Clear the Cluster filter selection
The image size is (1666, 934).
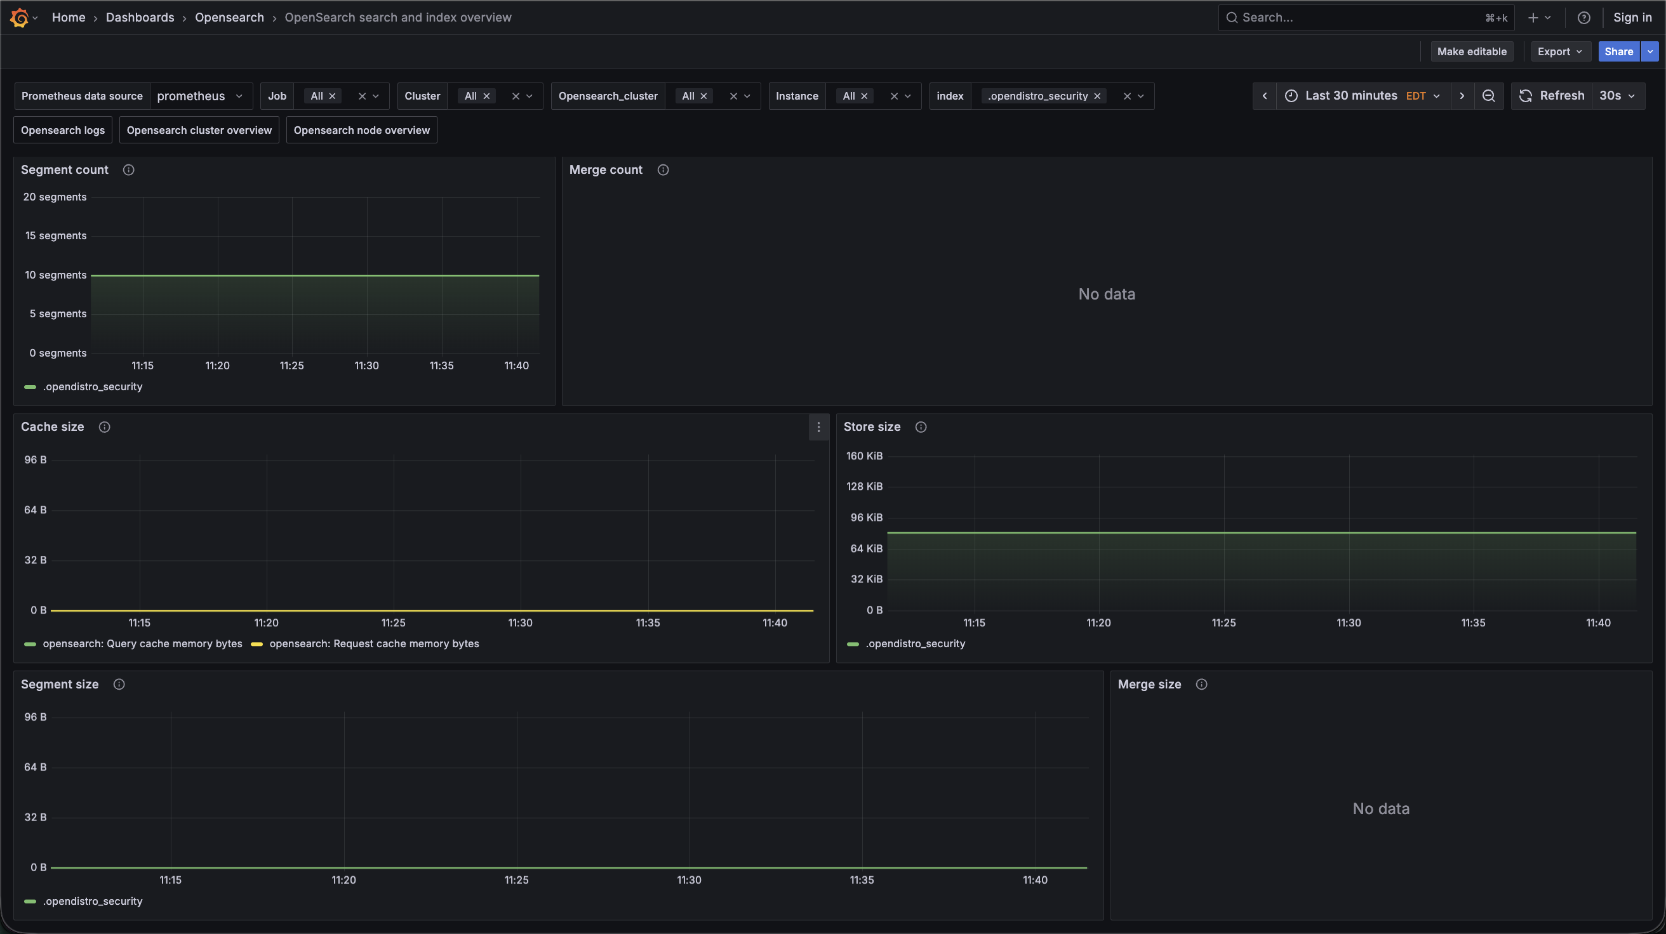point(516,96)
